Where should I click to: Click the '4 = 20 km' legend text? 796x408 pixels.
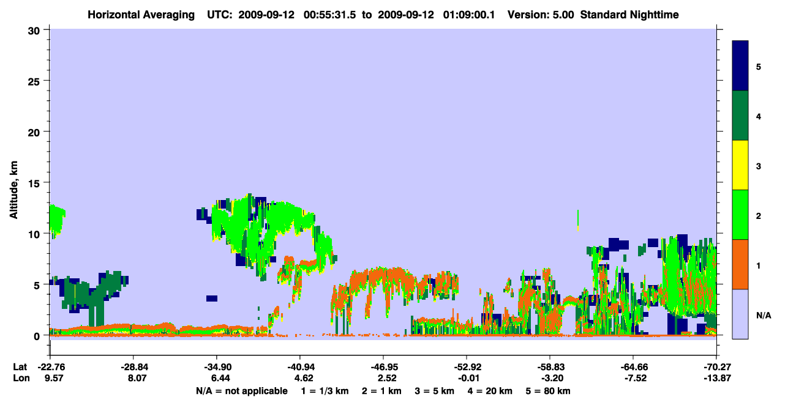click(491, 391)
